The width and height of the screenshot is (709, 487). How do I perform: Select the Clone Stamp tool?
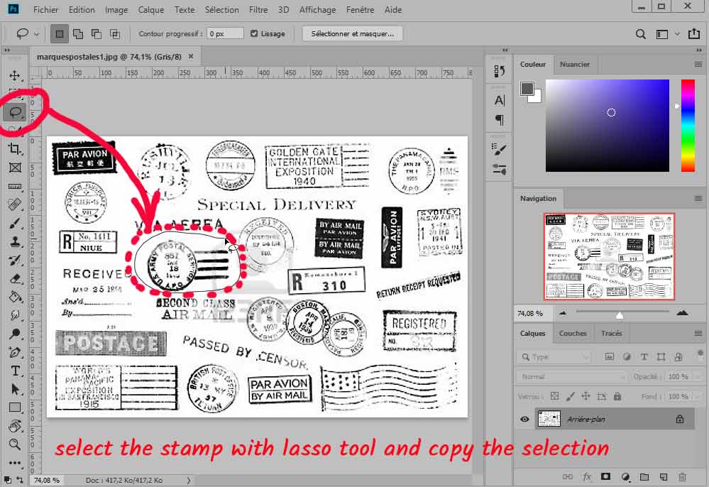point(15,242)
